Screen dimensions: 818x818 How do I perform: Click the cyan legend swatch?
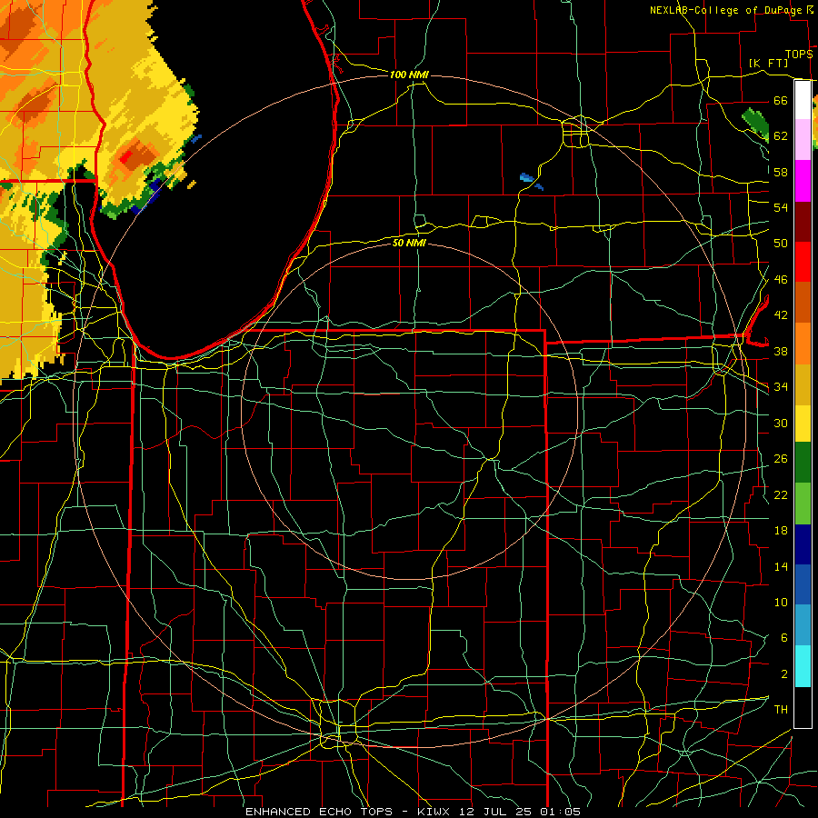click(x=803, y=666)
